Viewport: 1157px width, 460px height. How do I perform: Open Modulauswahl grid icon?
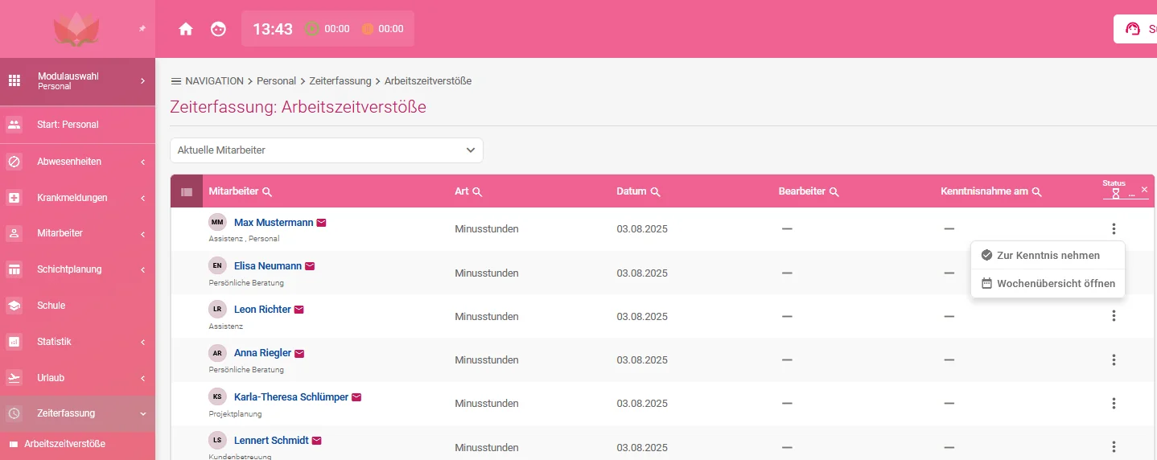click(x=14, y=80)
